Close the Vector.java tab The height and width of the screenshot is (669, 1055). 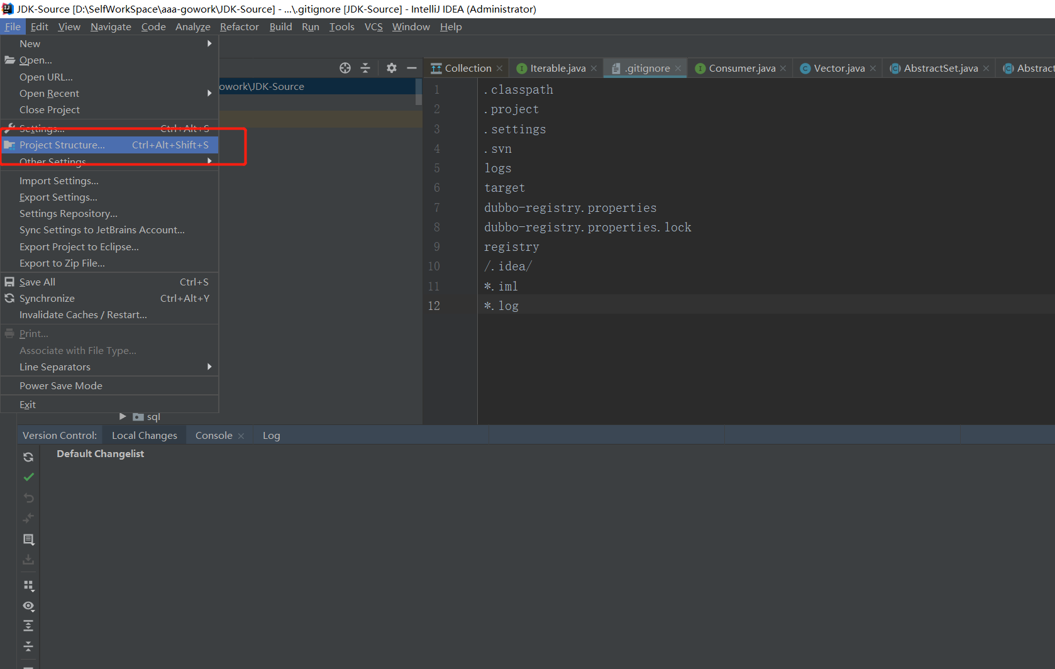[873, 69]
